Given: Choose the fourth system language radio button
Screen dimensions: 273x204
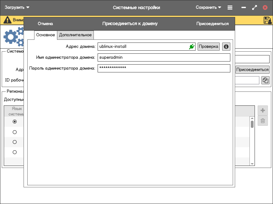Looking at the screenshot, I should coord(15,152).
